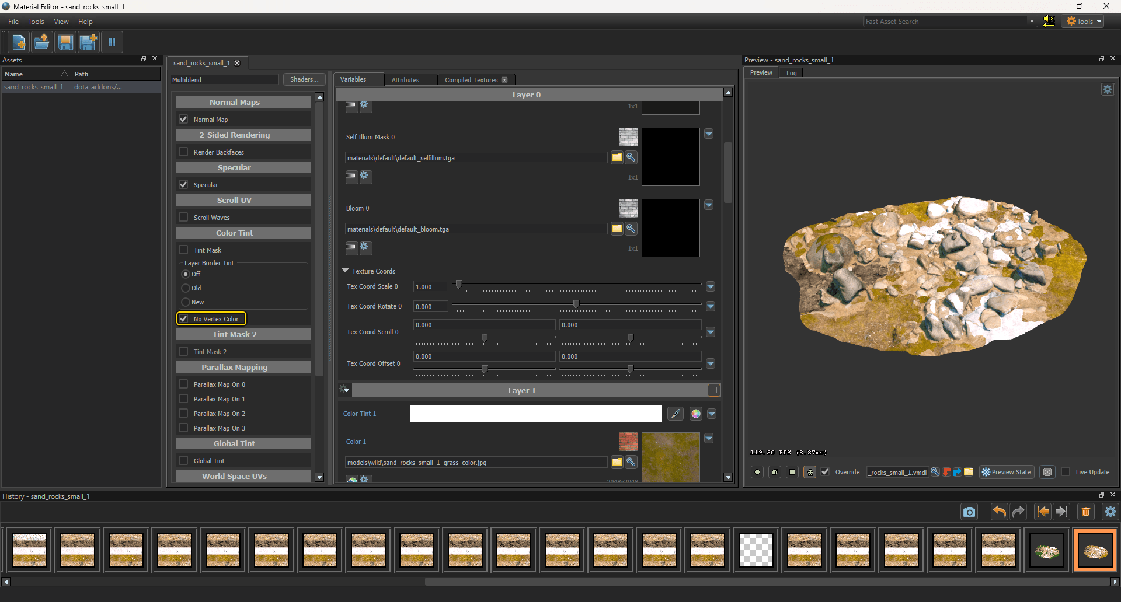1121x602 pixels.
Task: Switch to the Attributes tab
Action: click(405, 80)
